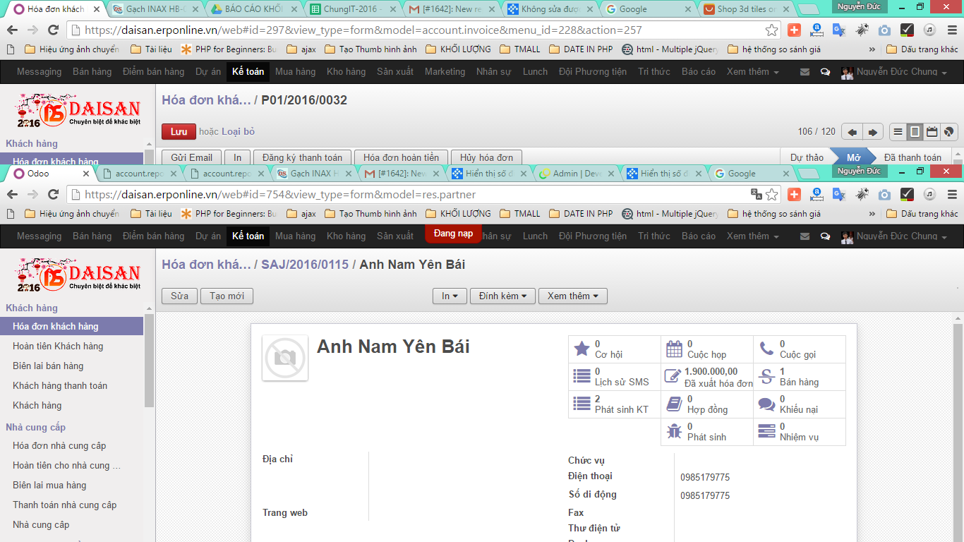Image resolution: width=964 pixels, height=542 pixels.
Task: Switch to calendar view in back window
Action: click(x=932, y=132)
